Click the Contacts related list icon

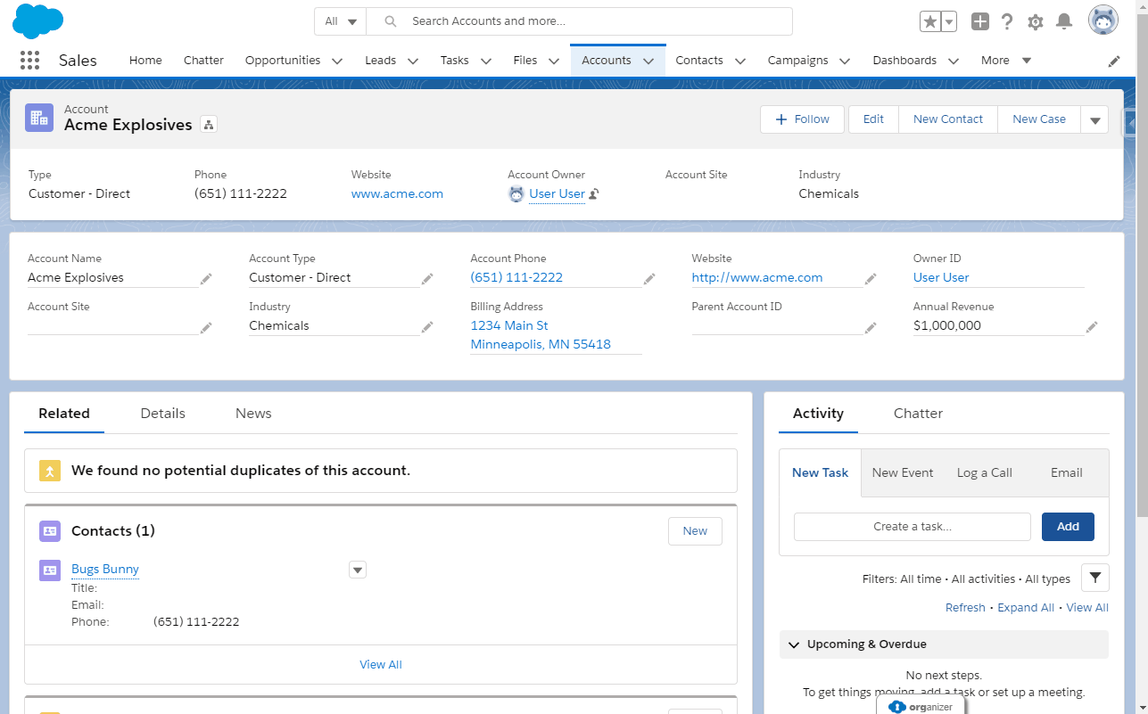point(50,531)
